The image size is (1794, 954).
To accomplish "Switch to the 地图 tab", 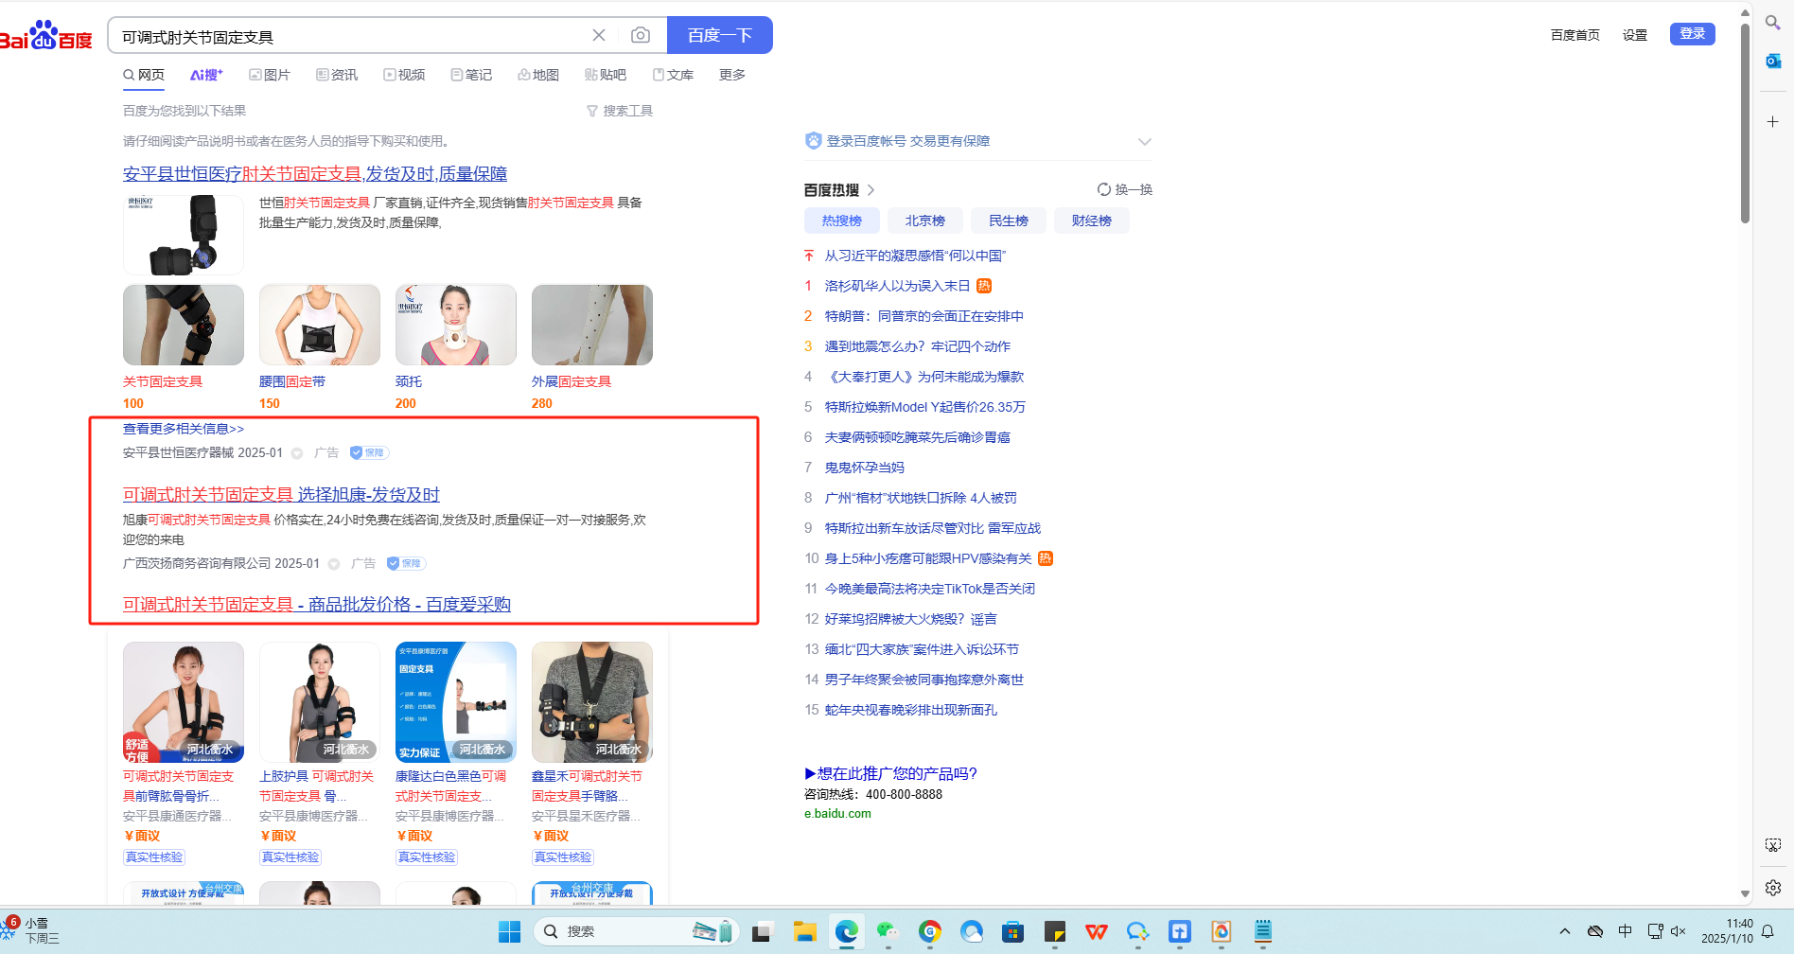I will pos(538,75).
